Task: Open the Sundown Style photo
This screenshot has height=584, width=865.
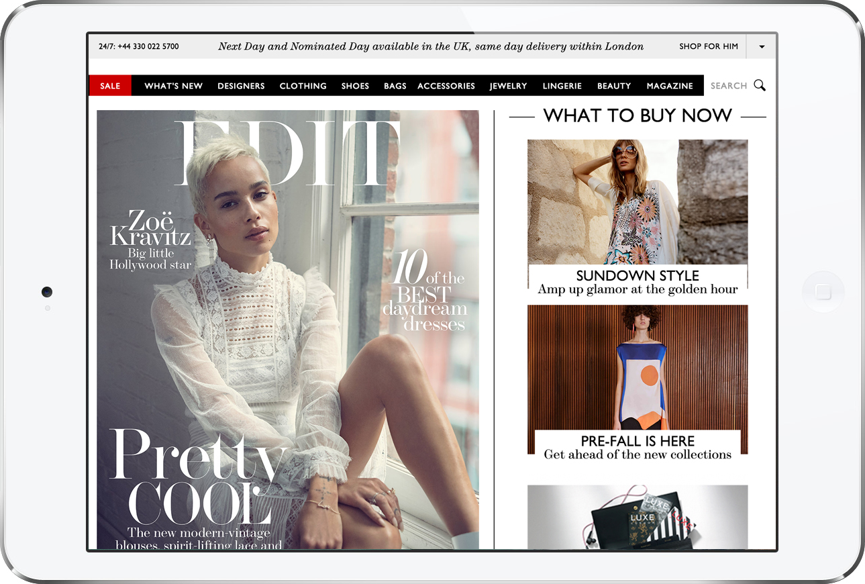Action: [638, 202]
